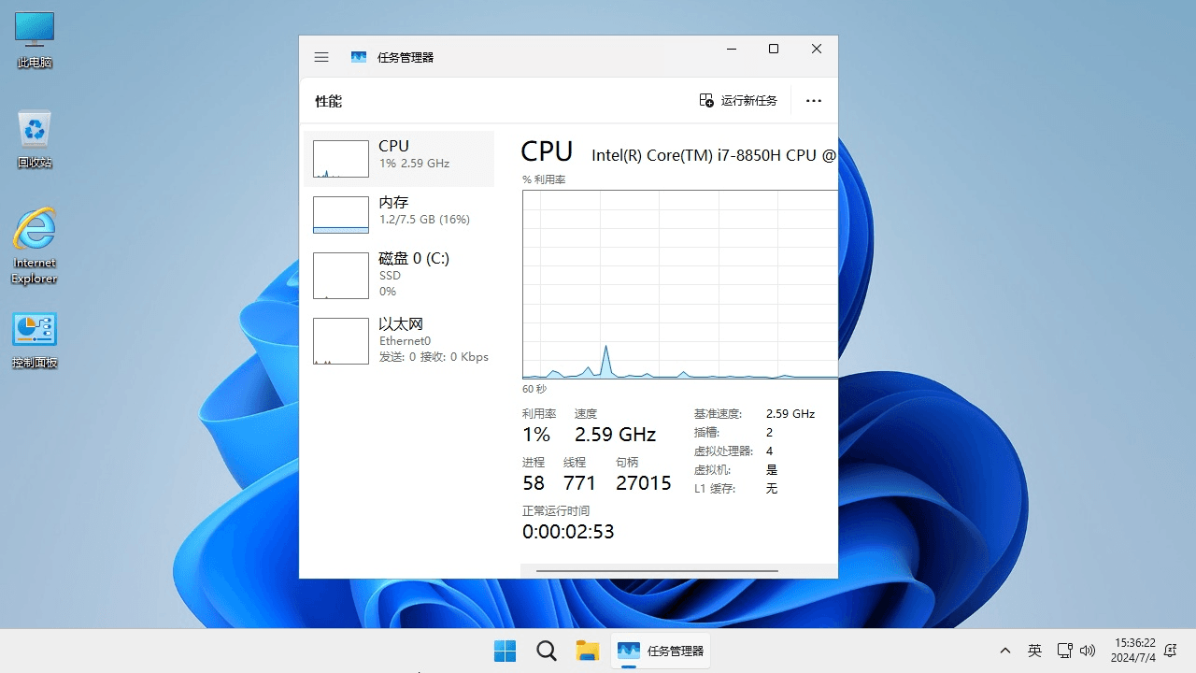Open File Explorer from the taskbar

(587, 650)
